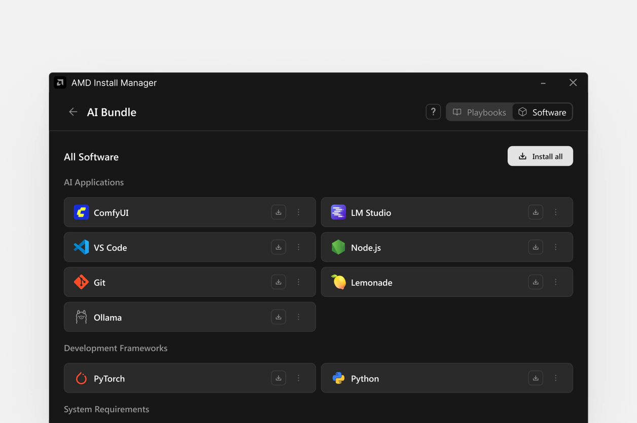Image resolution: width=637 pixels, height=423 pixels.
Task: Switch to the Playbooks tab
Action: coord(479,112)
